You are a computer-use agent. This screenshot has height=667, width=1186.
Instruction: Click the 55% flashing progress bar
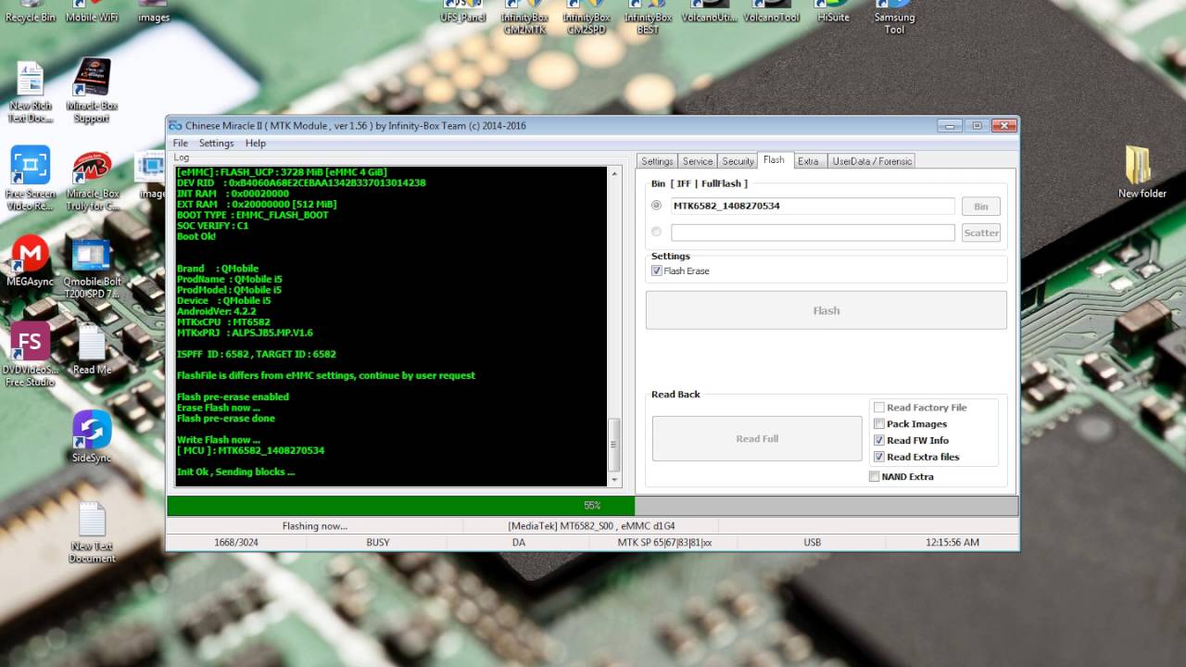coord(592,506)
